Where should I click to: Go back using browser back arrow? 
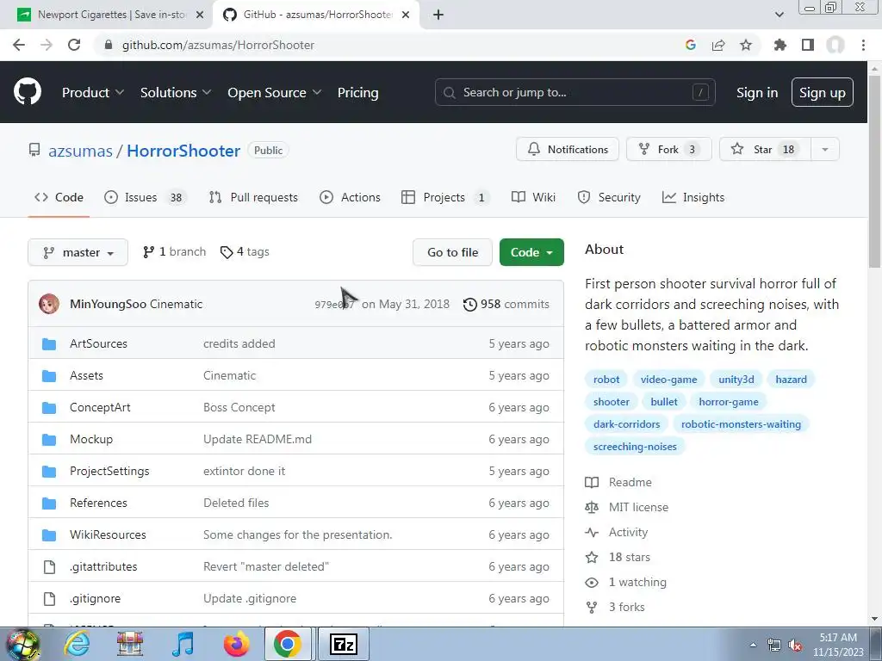[19, 45]
